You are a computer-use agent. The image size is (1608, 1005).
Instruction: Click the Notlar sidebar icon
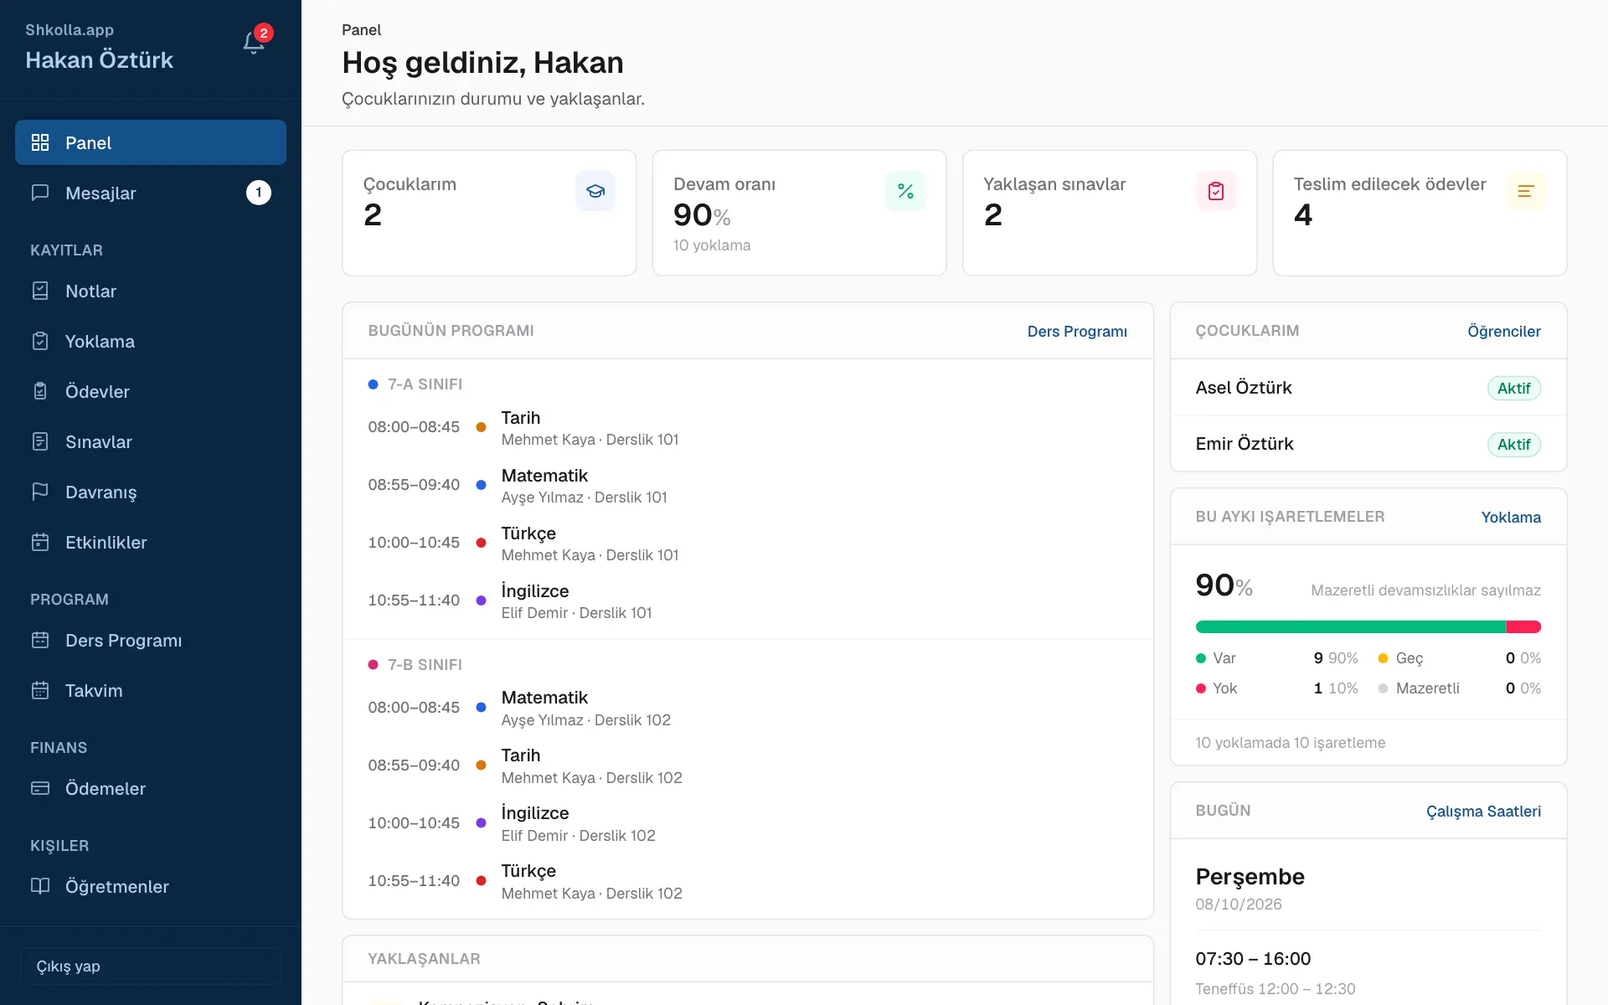pos(40,291)
